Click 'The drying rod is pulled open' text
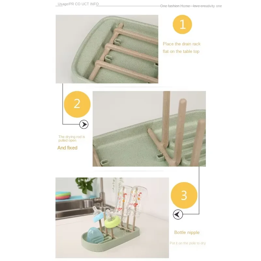Image resolution: width=261 pixels, height=261 pixels. (71, 138)
